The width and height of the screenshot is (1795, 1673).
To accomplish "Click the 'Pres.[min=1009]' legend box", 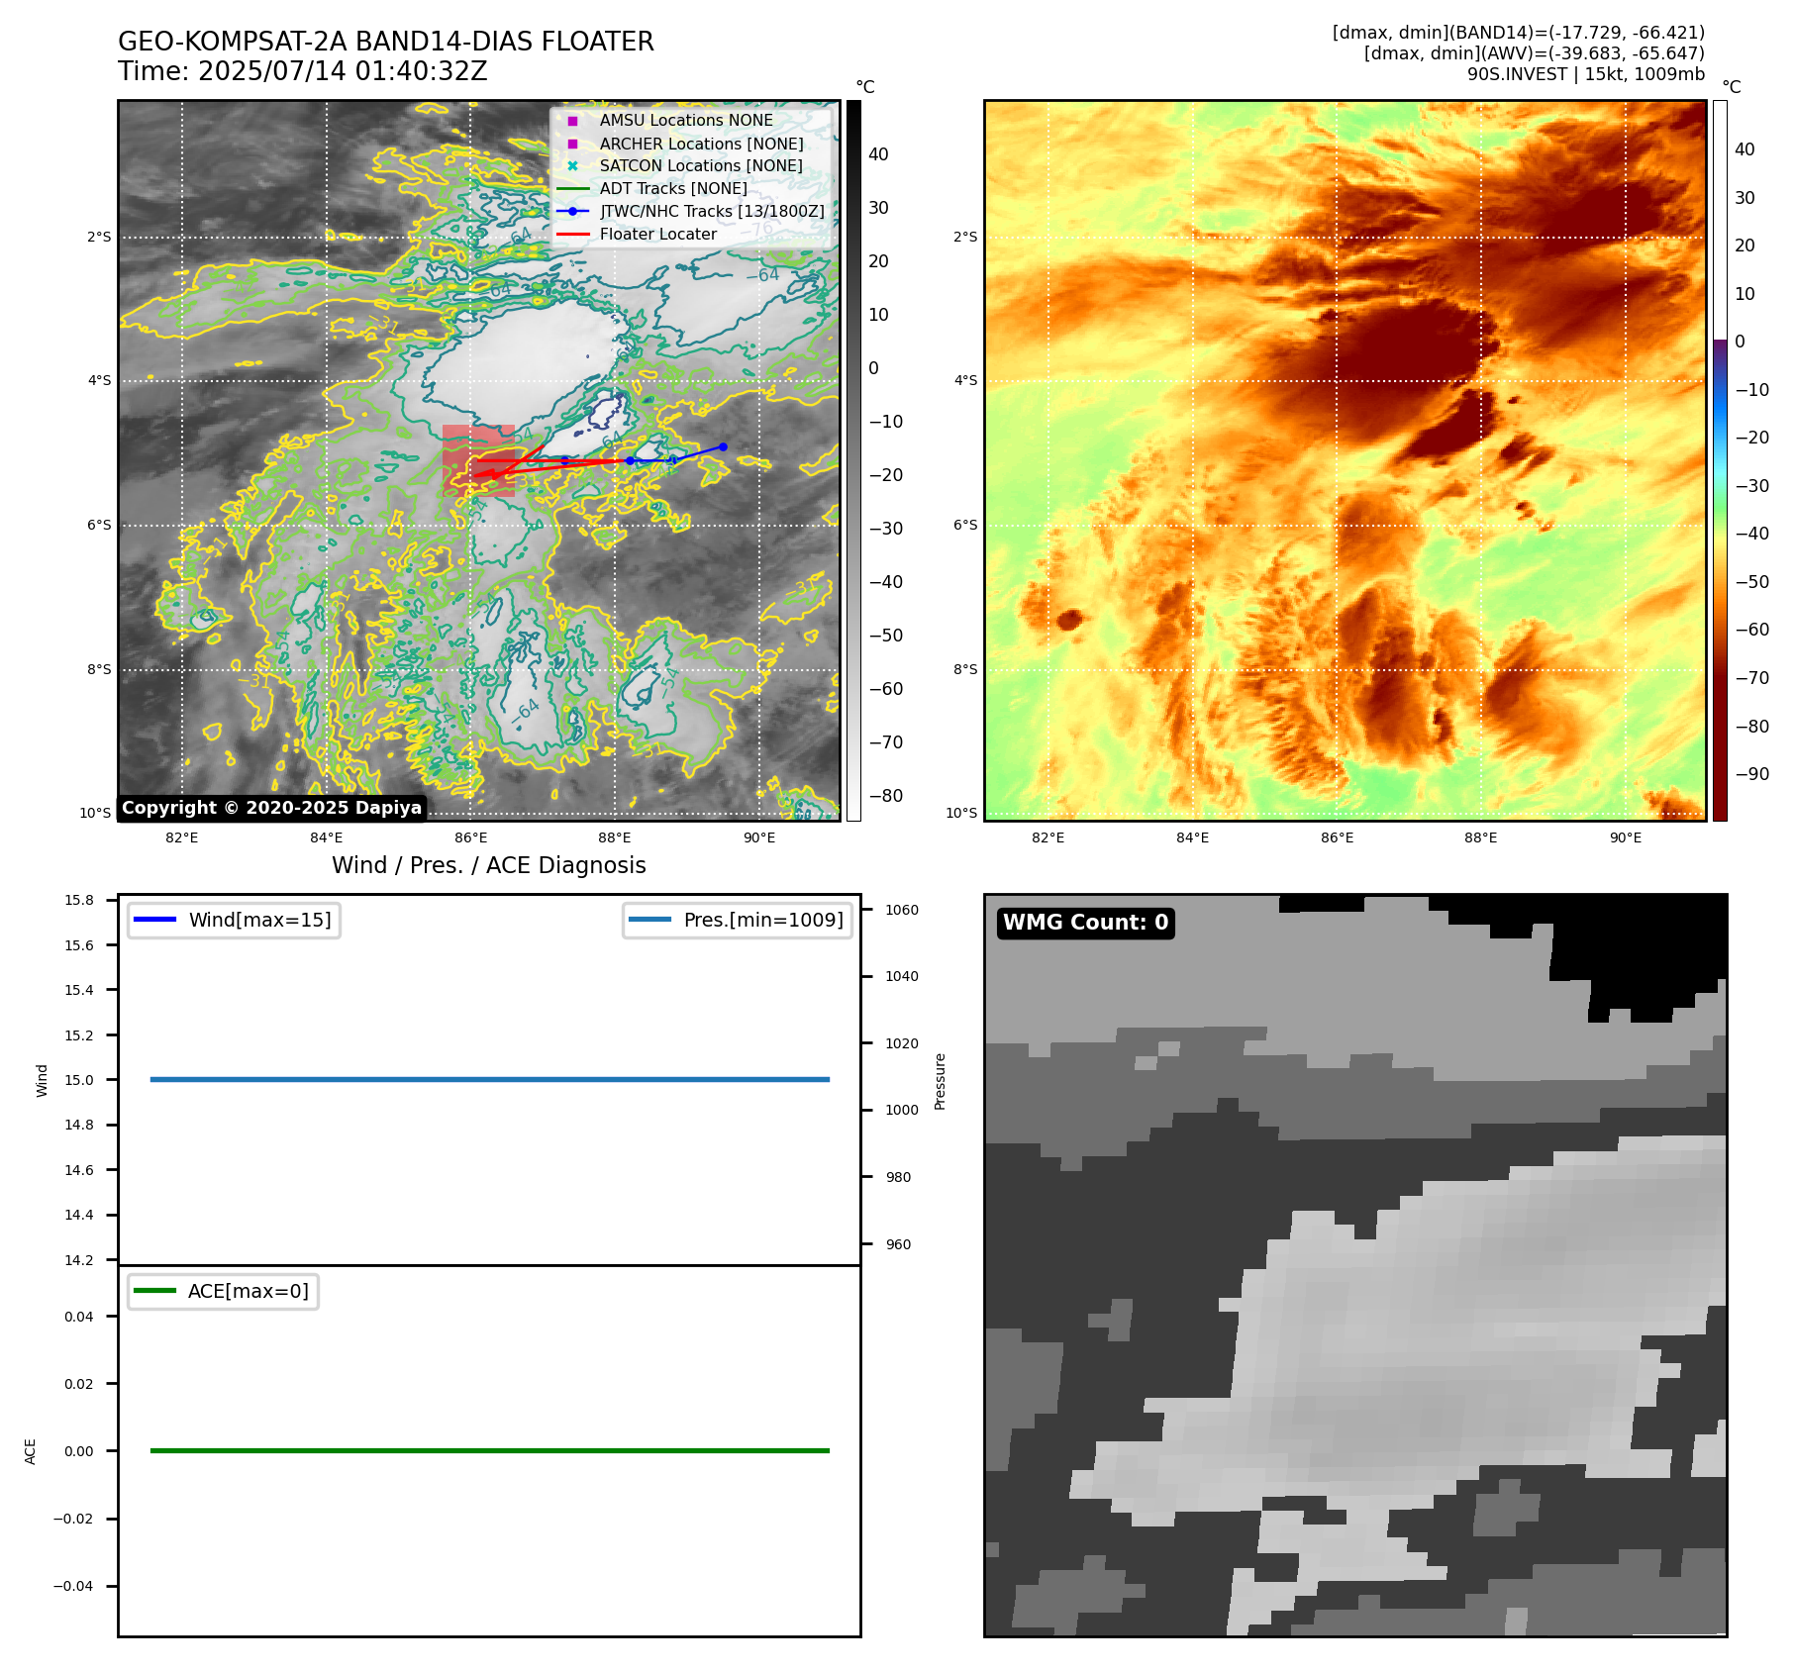I will [x=738, y=920].
